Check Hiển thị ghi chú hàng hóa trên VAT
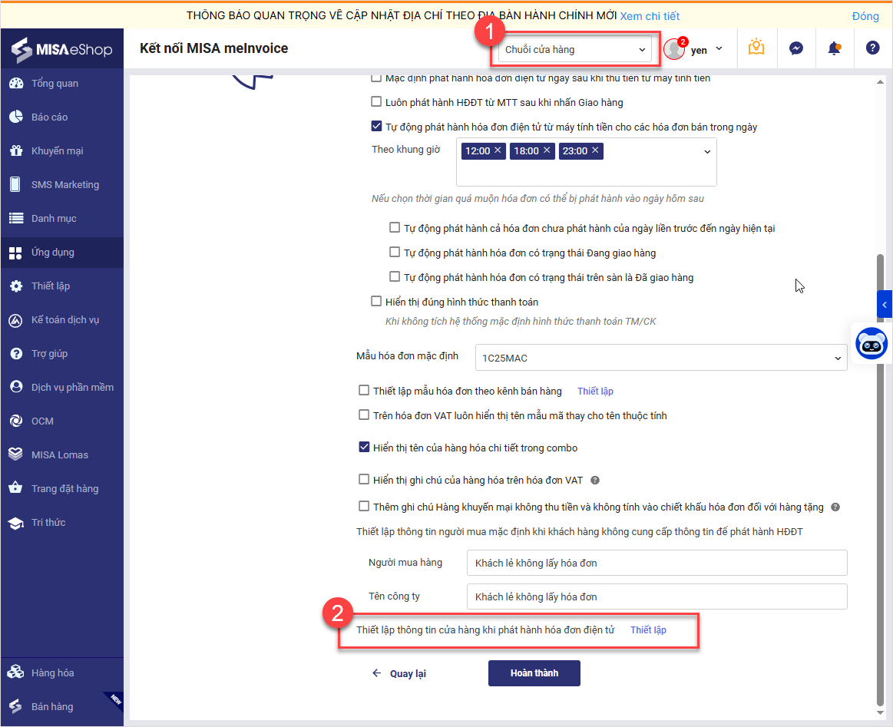 click(364, 480)
